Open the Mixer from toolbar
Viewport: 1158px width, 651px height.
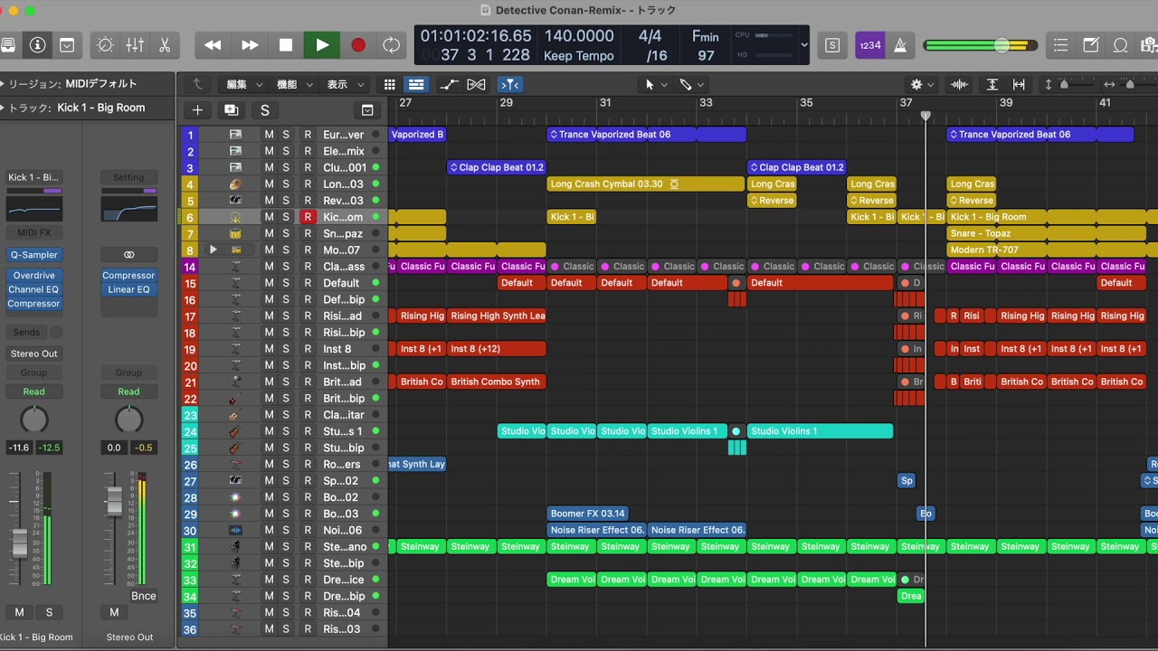[x=135, y=45]
